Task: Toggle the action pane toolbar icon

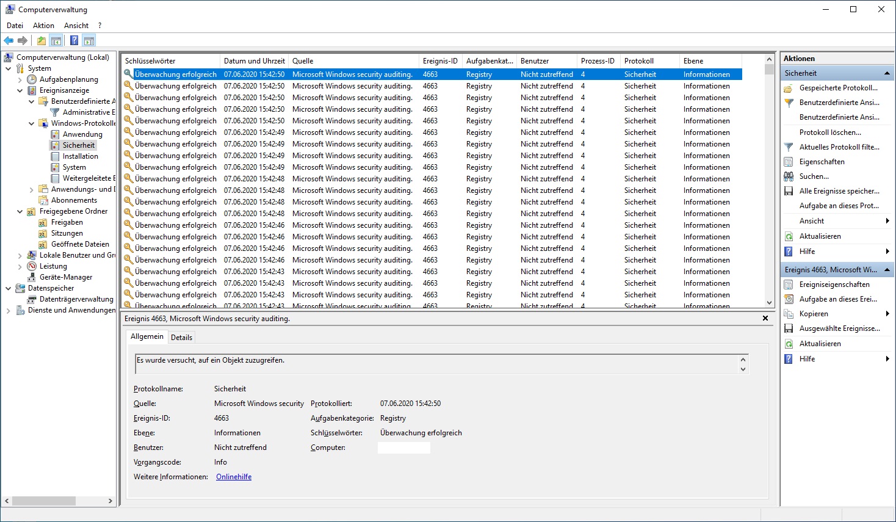Action: tap(89, 41)
